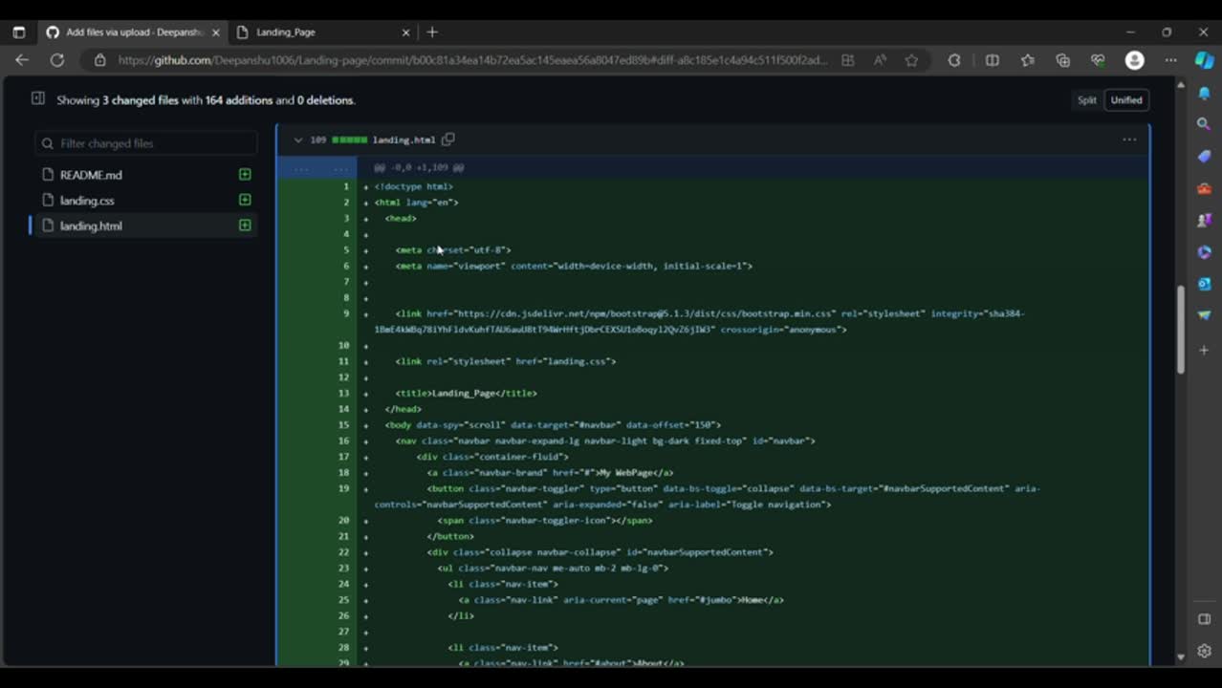
Task: Open the sidebar Search icon
Action: [1204, 124]
